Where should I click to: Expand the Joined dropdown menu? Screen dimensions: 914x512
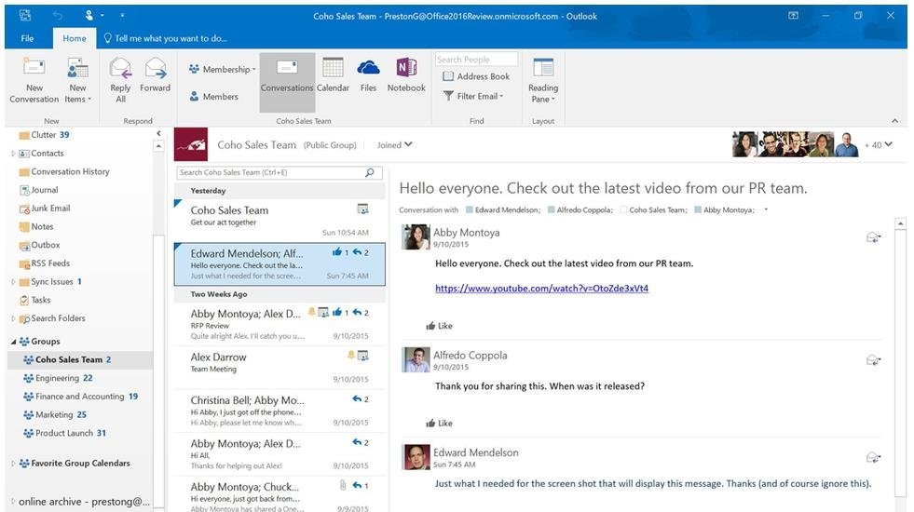(x=395, y=145)
